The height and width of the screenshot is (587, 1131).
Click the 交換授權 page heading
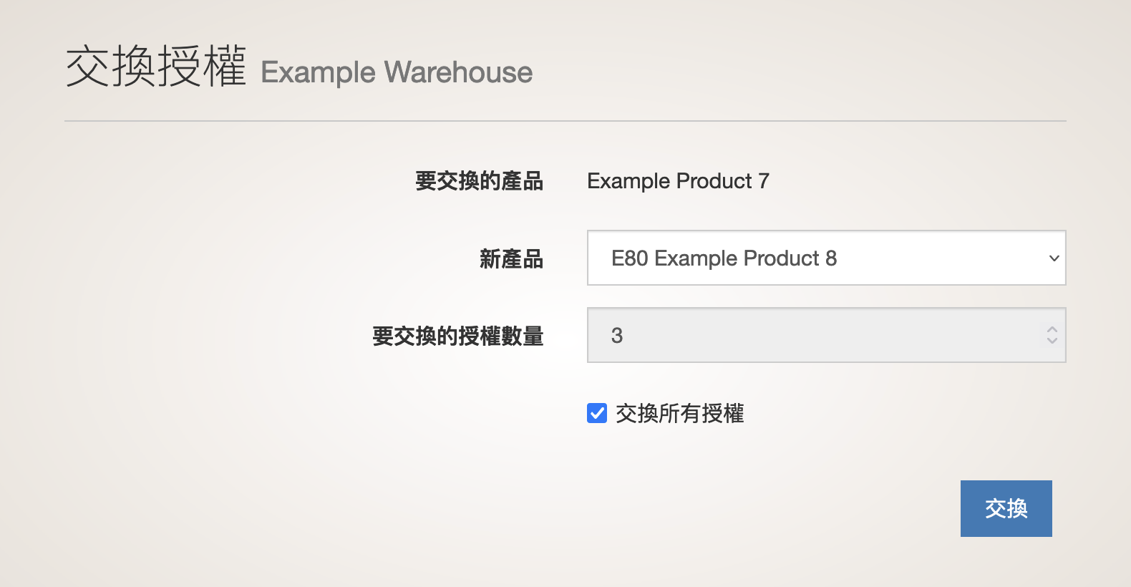point(156,67)
